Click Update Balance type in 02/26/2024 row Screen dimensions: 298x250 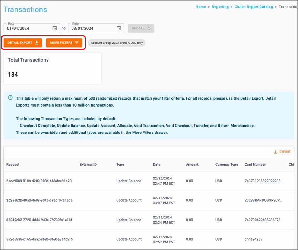129,181
